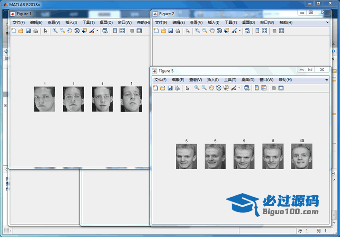Expand Brush tool dropdown arrow in Figure 1
The image size is (340, 237).
pos(97,31)
